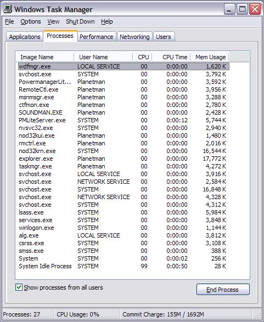Open the Shut Down menu
This screenshot has height=322, width=264.
pyautogui.click(x=80, y=21)
